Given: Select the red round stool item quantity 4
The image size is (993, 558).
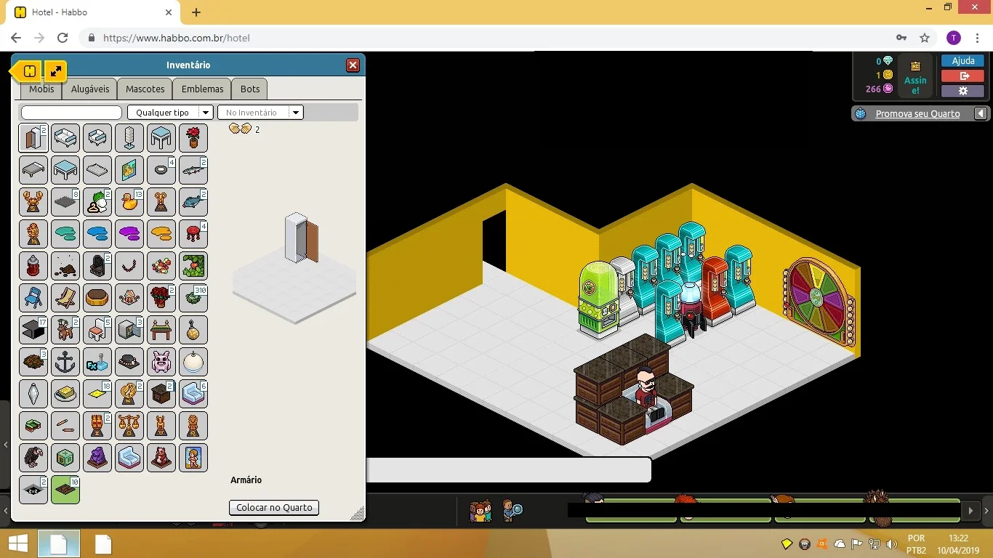Looking at the screenshot, I should 193,234.
